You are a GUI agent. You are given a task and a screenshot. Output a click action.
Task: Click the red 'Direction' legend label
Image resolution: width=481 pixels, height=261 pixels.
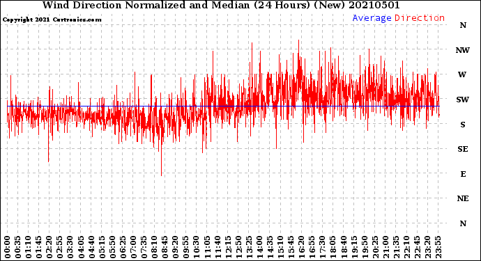point(420,18)
